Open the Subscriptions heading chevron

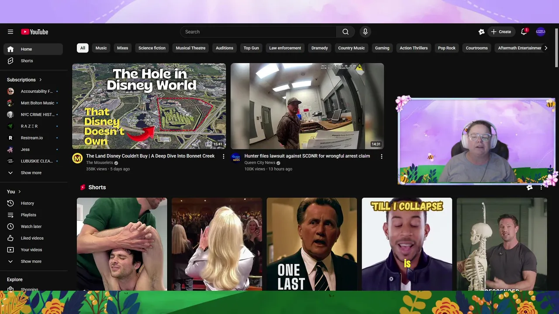pyautogui.click(x=41, y=80)
